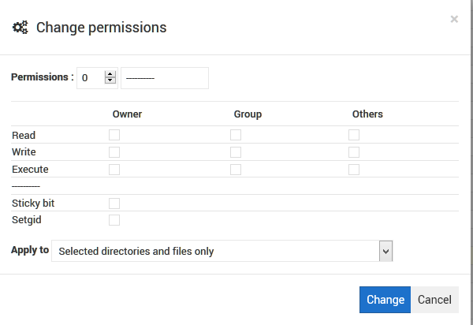Image resolution: width=473 pixels, height=325 pixels.
Task: Enable Execute permission for Owner
Action: click(x=114, y=170)
